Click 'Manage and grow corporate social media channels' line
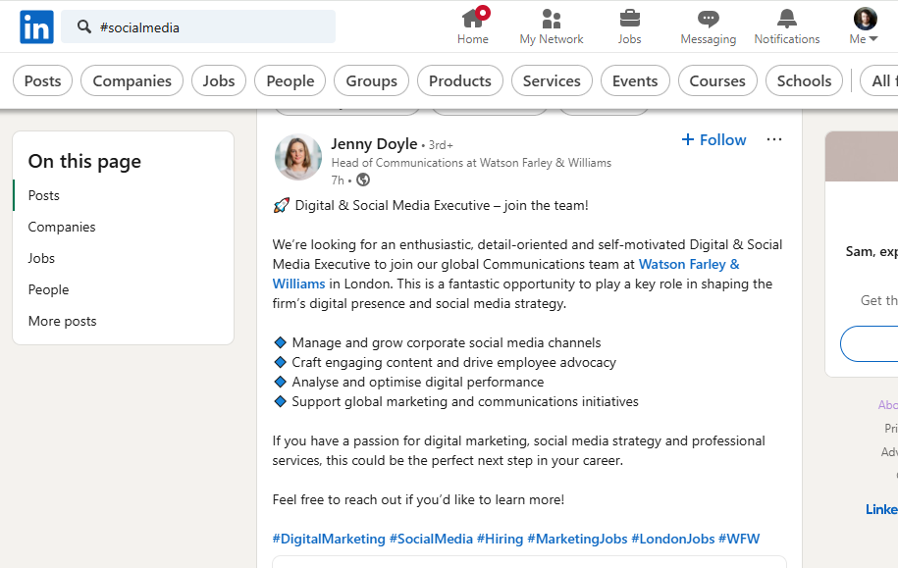The image size is (898, 568). click(x=447, y=342)
